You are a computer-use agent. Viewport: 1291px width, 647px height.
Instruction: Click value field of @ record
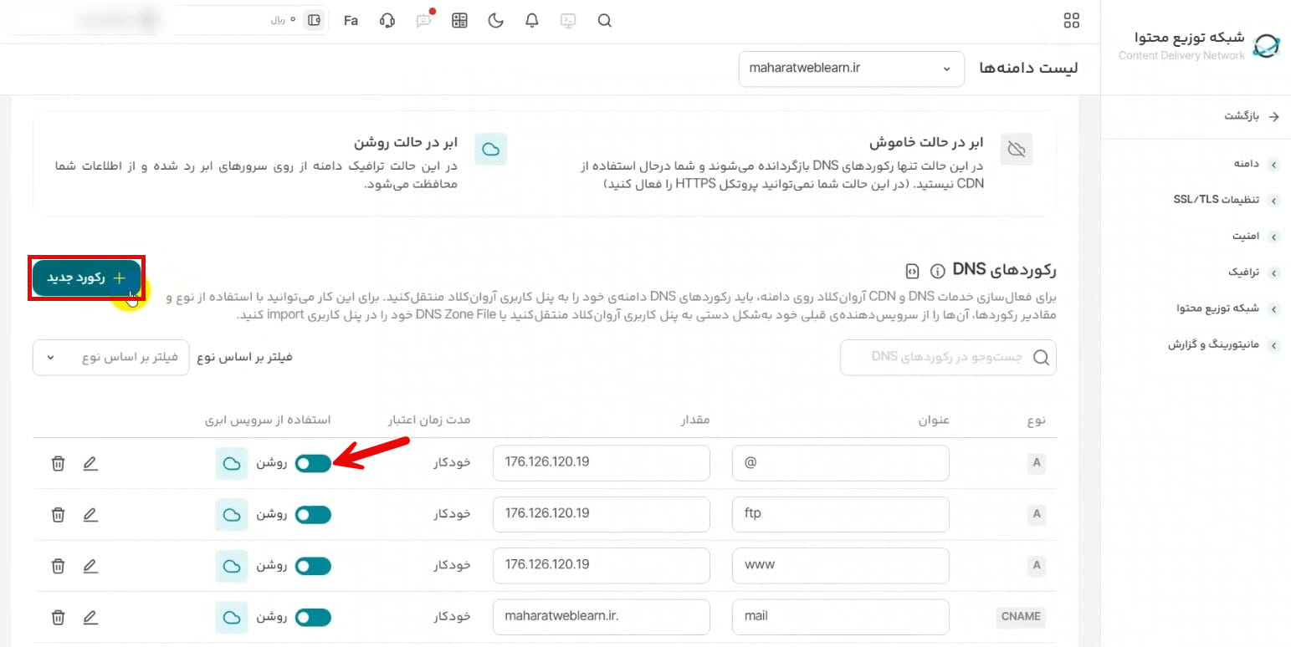(602, 463)
